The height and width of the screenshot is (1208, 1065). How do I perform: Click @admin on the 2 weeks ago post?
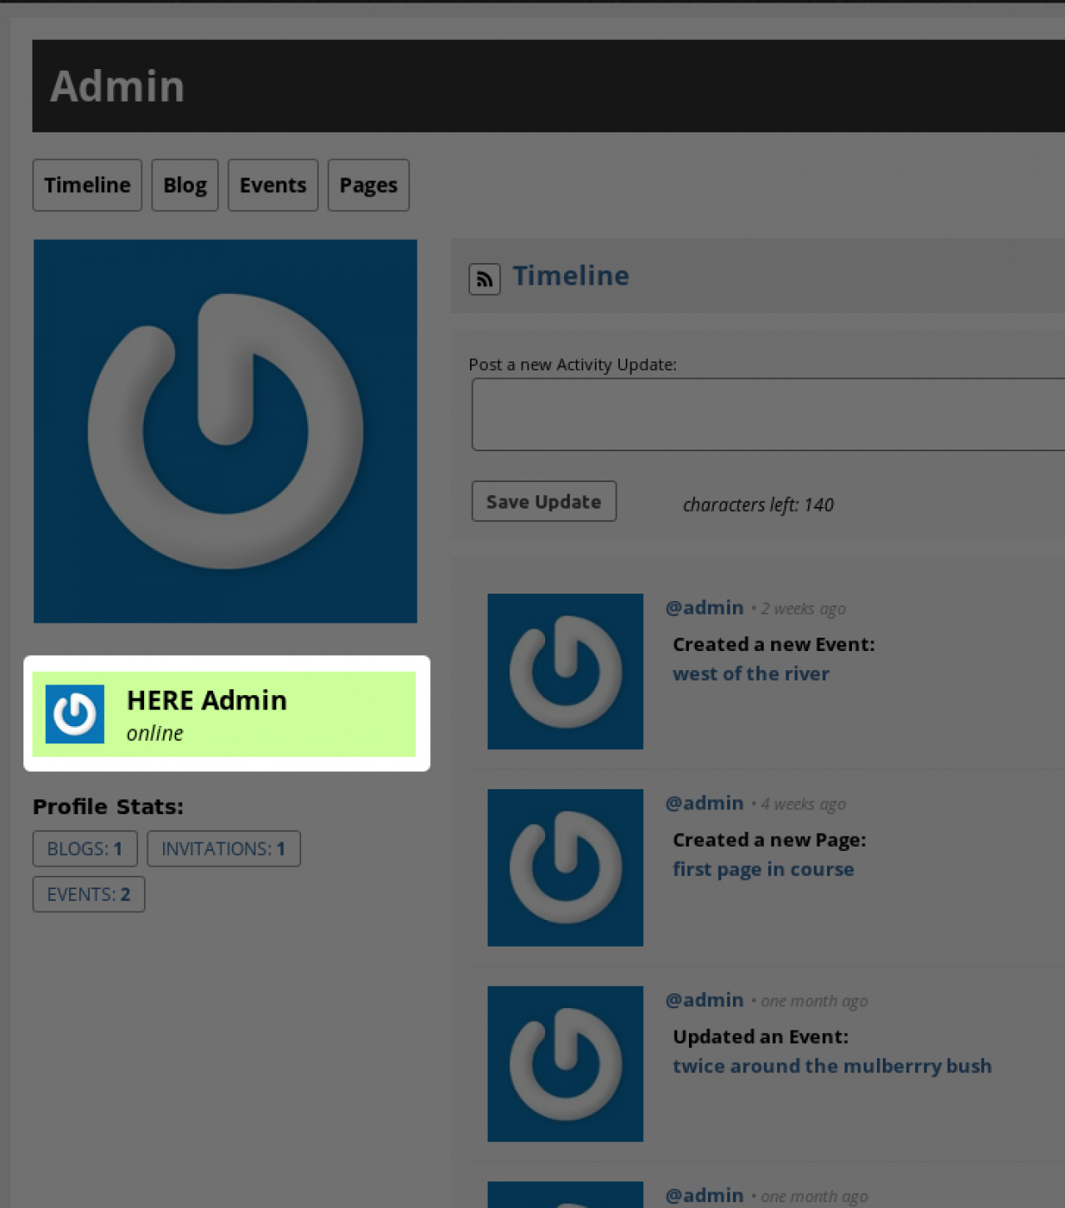705,608
